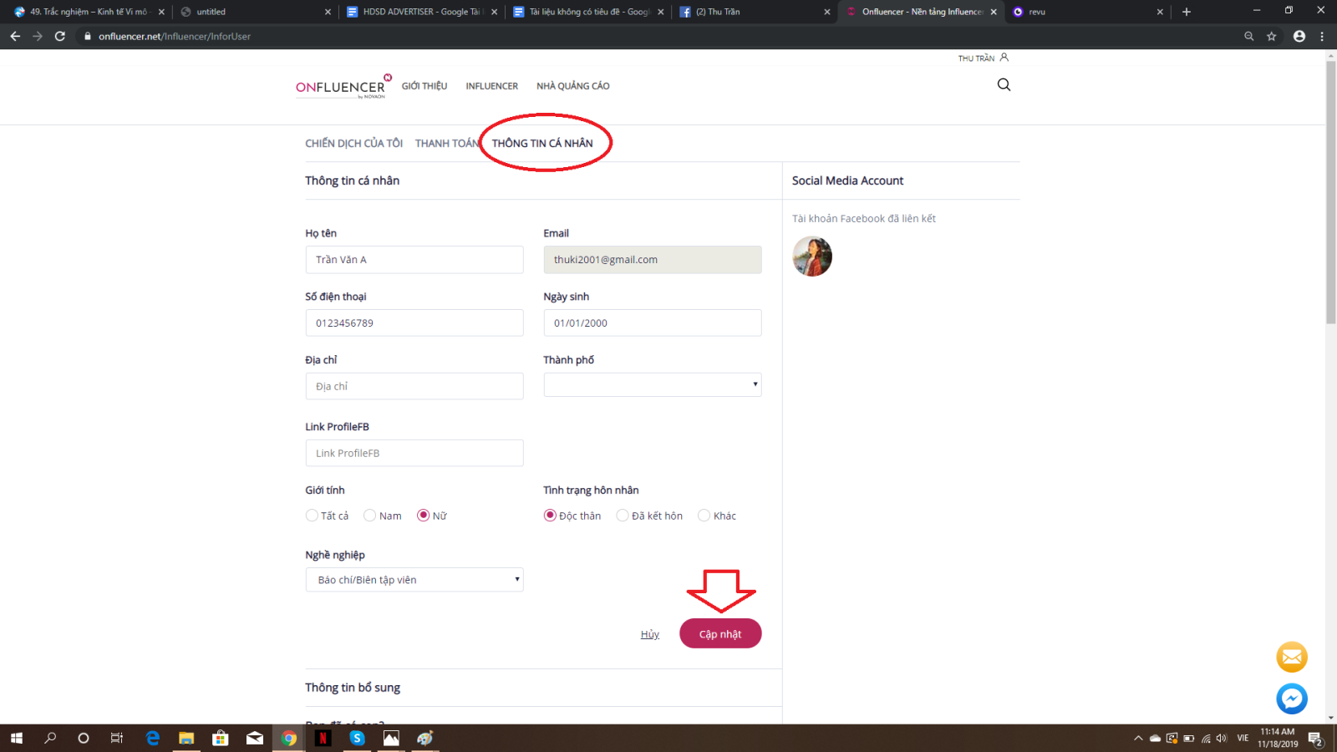
Task: Click the Email field
Action: tap(653, 260)
